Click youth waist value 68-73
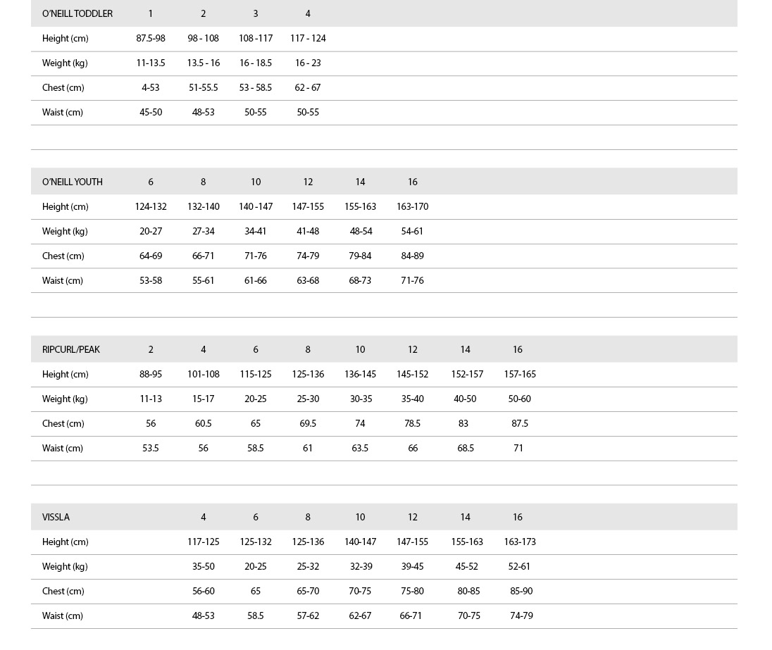Image resolution: width=772 pixels, height=650 pixels. 360,281
